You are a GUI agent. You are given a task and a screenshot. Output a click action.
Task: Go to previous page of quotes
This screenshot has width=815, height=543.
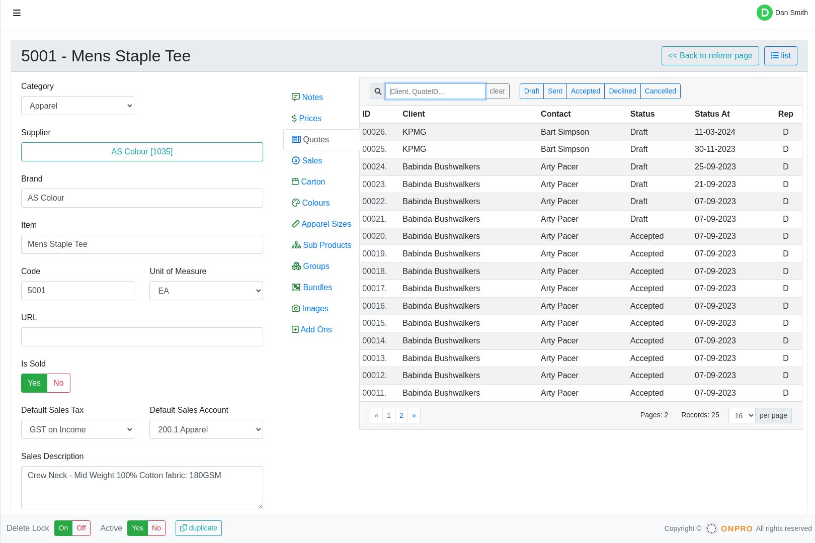pyautogui.click(x=376, y=415)
